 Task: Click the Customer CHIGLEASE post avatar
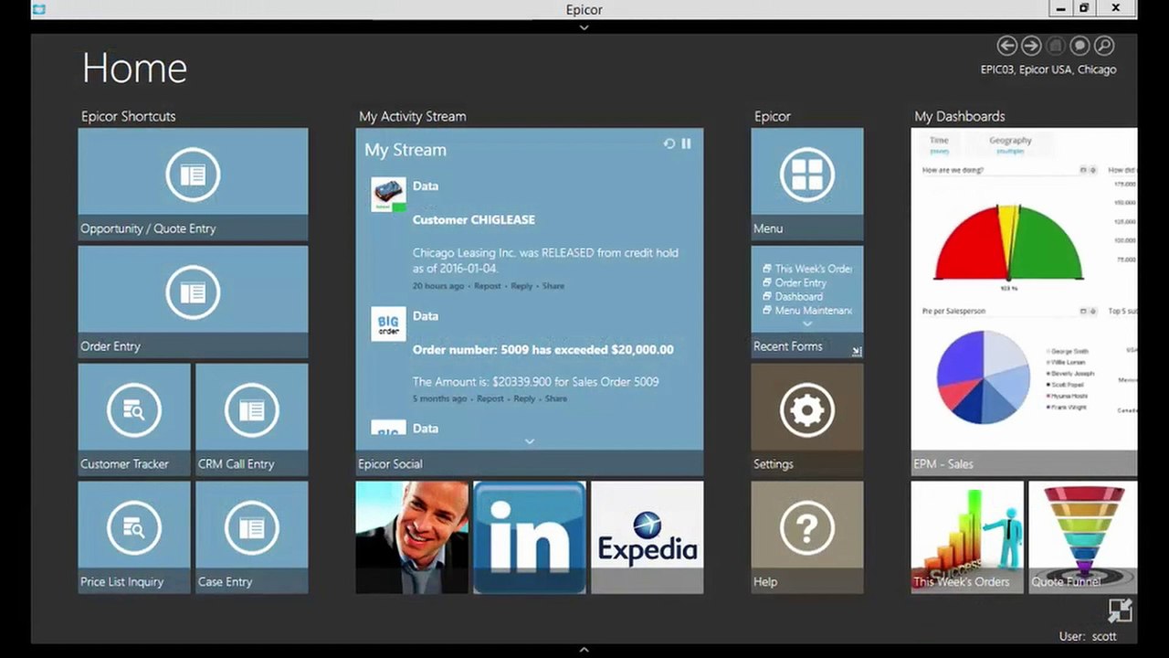coord(388,195)
